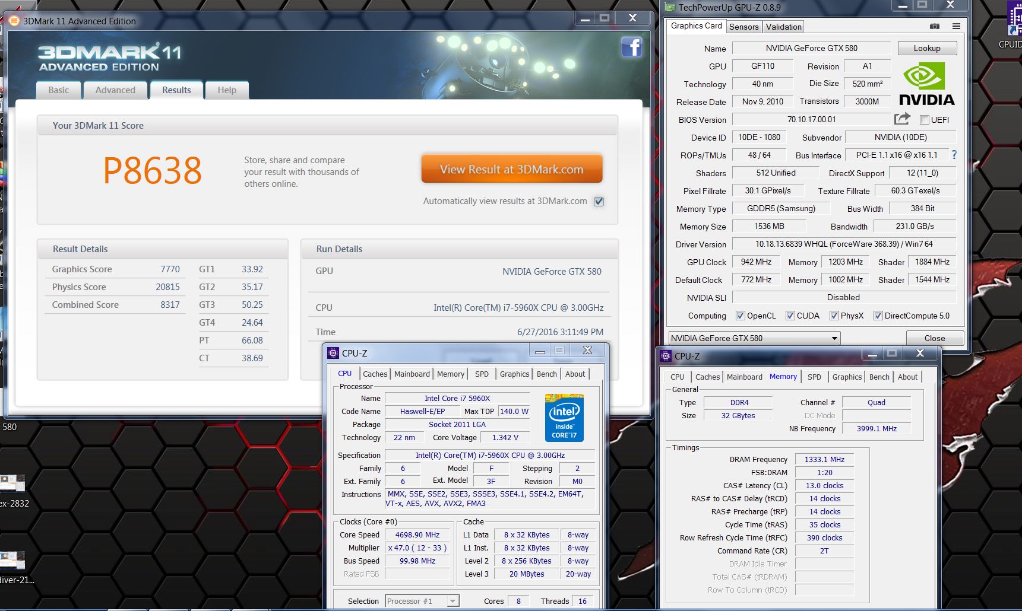Select Results tab in 3DMark
The image size is (1022, 611).
(176, 90)
